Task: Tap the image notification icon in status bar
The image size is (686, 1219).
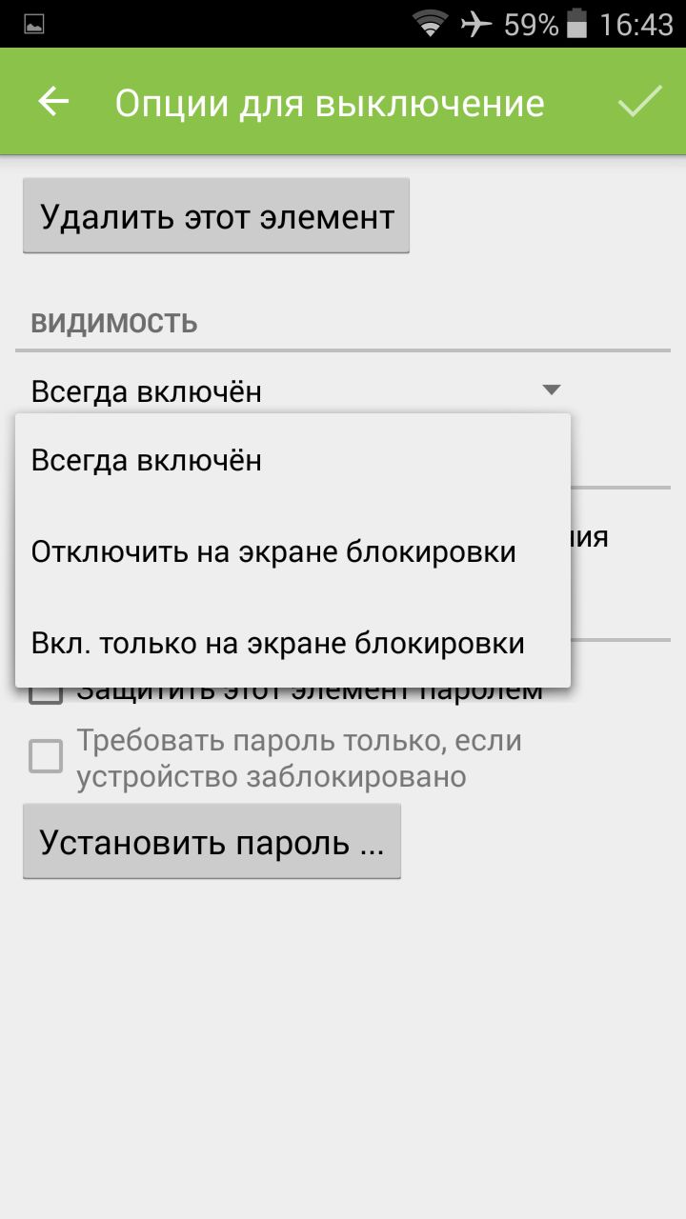Action: point(34,25)
